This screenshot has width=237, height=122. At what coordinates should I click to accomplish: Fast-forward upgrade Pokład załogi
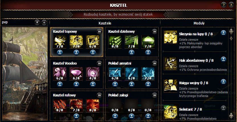pos(154,95)
